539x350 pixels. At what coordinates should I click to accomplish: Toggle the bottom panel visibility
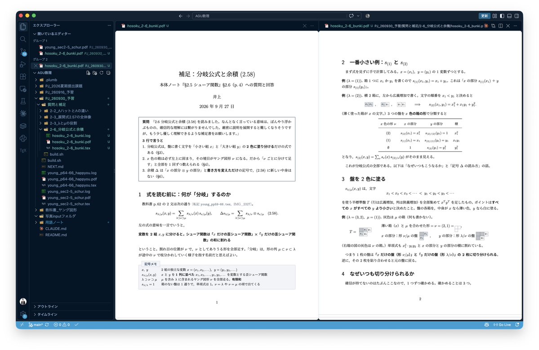[509, 16]
